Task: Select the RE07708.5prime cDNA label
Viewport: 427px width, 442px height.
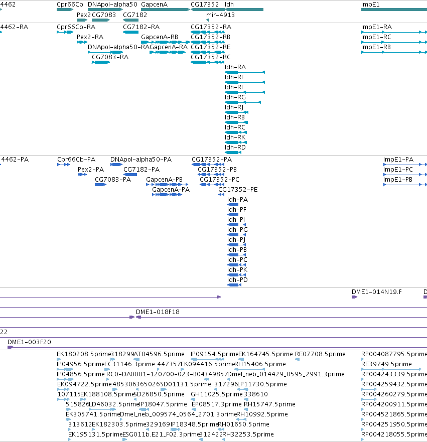Action: (x=320, y=354)
